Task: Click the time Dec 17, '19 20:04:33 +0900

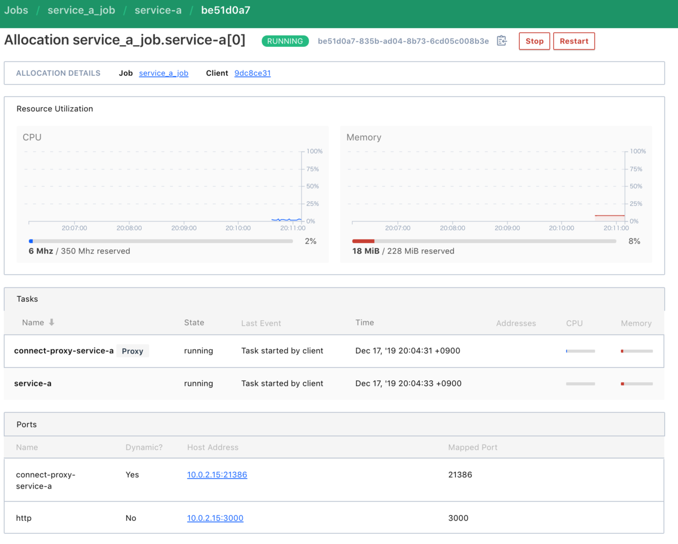Action: [408, 384]
